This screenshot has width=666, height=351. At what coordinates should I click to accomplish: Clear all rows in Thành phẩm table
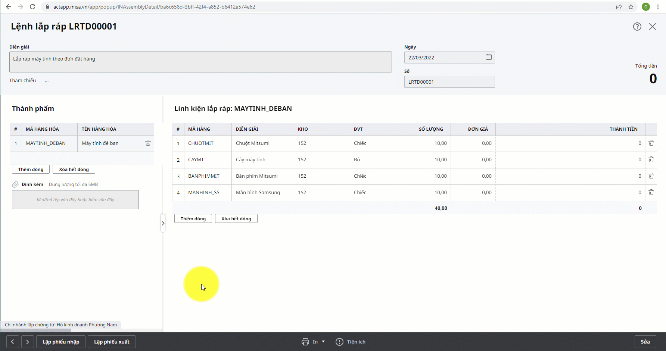(74, 169)
